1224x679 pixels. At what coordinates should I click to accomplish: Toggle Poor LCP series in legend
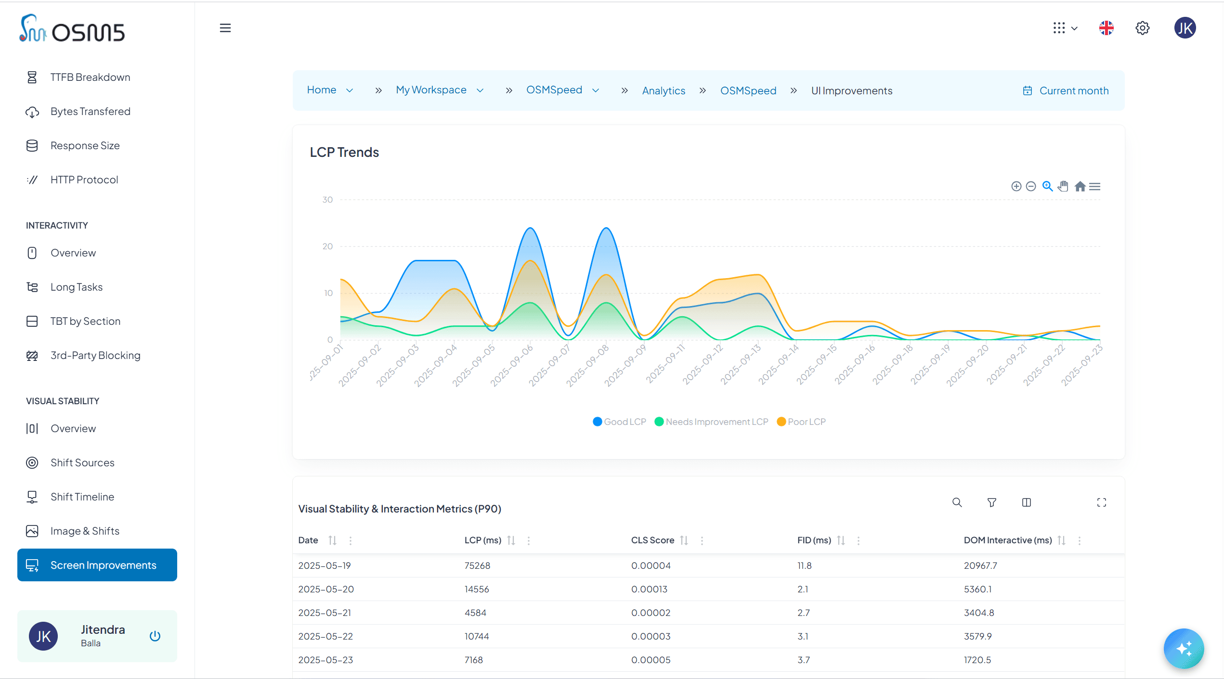tap(801, 422)
